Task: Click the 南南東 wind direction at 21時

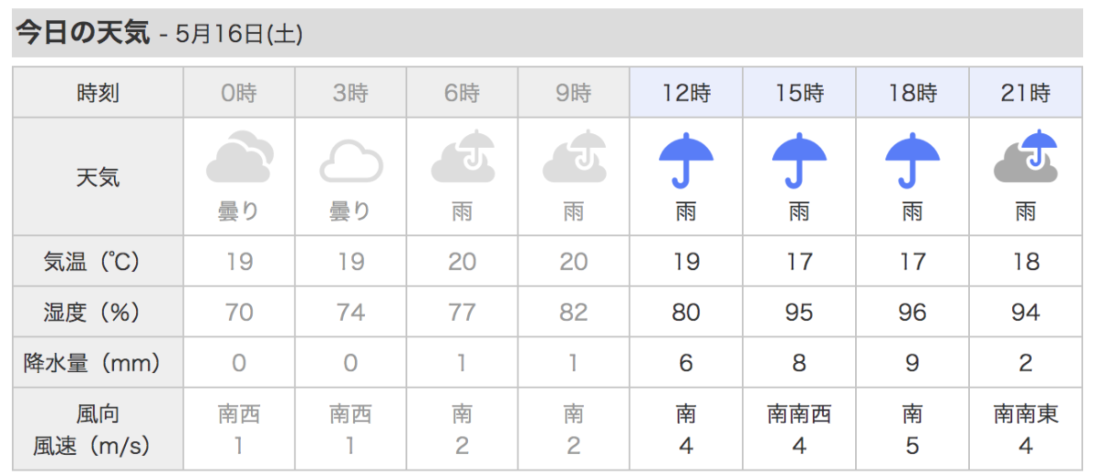Action: (1026, 415)
